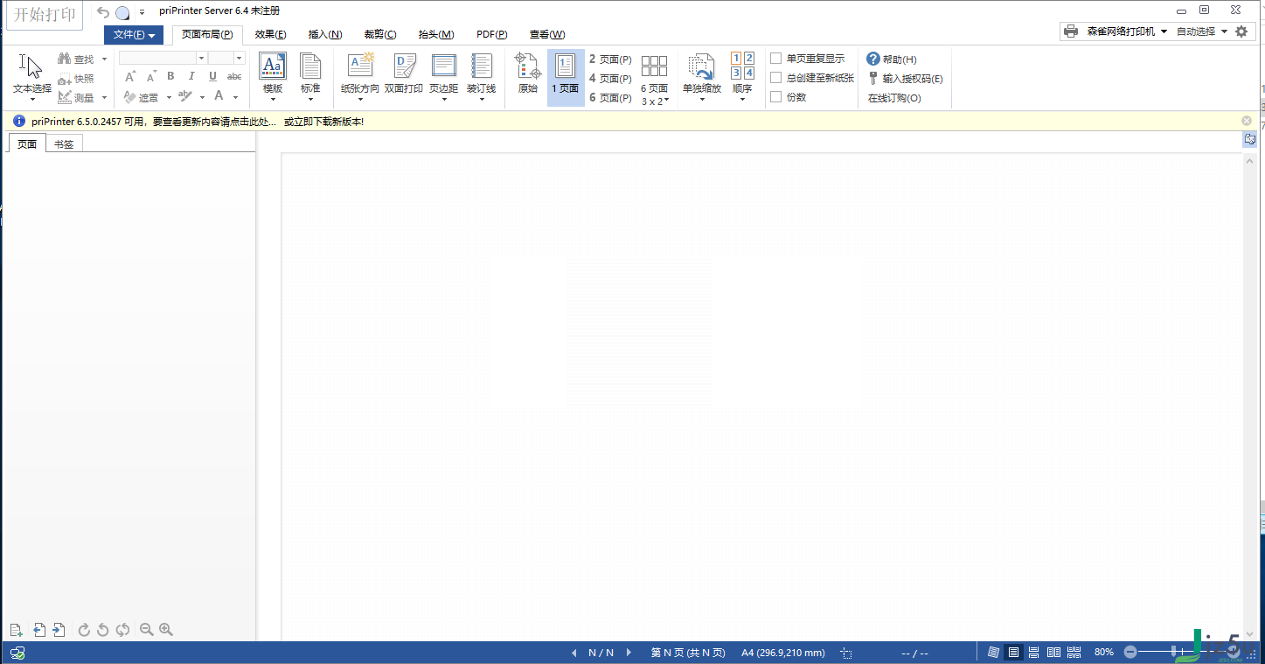Open the 遮罩 mask dropdown arrow
The width and height of the screenshot is (1265, 664).
(167, 98)
